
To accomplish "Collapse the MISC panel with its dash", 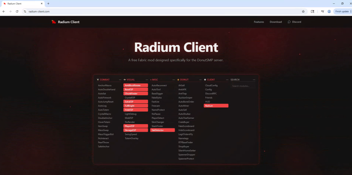I will (174, 80).
